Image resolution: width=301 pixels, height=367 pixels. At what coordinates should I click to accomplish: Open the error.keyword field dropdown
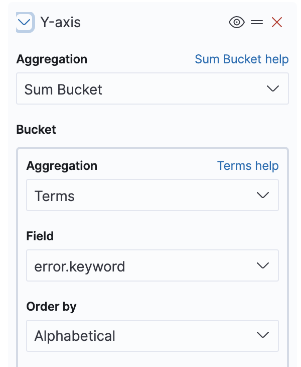click(x=153, y=265)
